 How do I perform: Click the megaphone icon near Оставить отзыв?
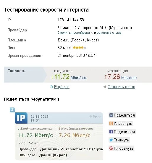tap(105, 87)
